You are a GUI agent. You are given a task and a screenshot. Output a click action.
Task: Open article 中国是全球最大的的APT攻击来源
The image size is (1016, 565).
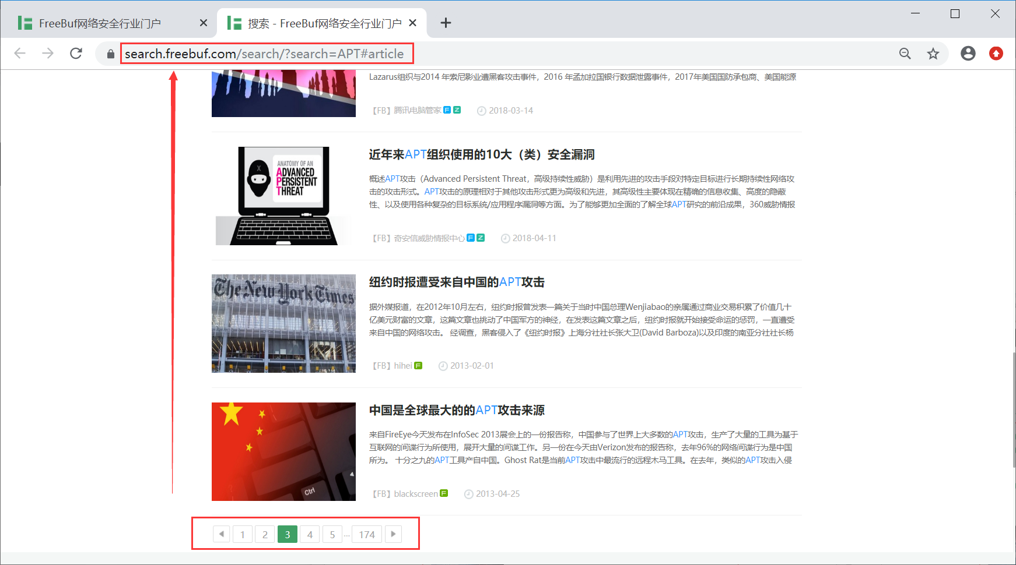point(457,410)
